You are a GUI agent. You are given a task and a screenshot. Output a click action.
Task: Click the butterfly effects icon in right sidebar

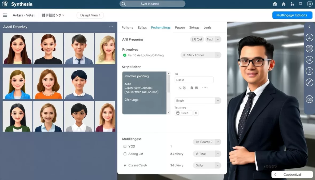pos(309,60)
